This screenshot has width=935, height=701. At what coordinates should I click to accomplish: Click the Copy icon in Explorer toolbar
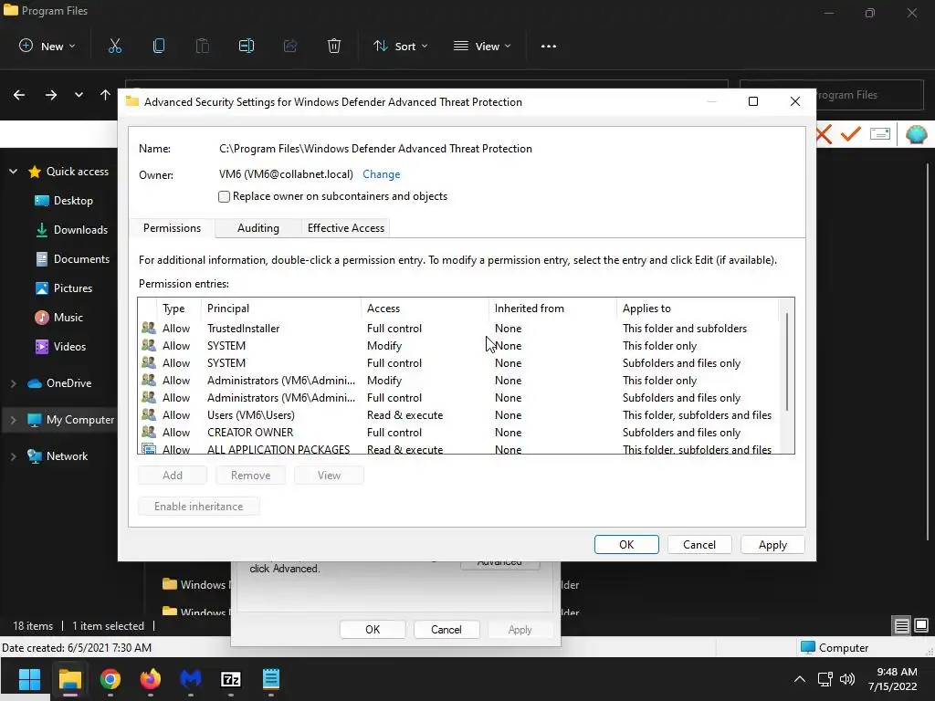pyautogui.click(x=159, y=46)
